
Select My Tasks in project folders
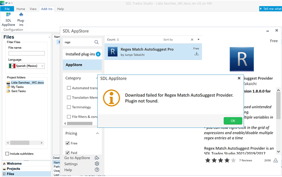[x=18, y=87]
